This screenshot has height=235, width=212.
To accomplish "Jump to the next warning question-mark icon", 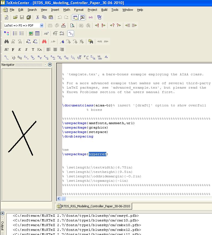I will (x=112, y=25).
